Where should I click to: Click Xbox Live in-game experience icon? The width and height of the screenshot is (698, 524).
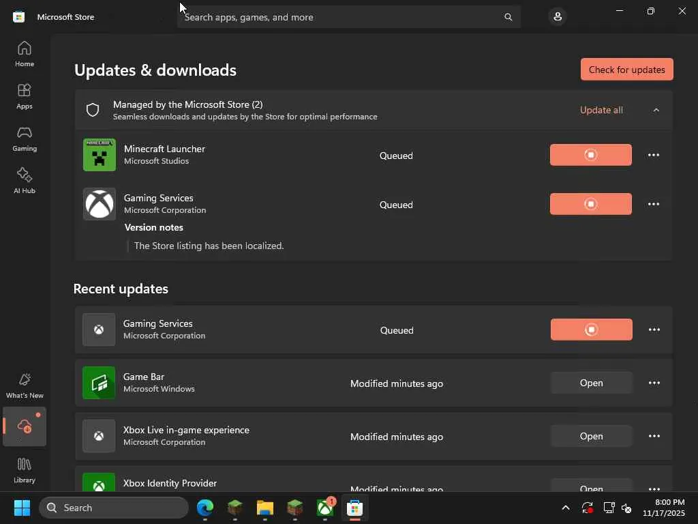pyautogui.click(x=99, y=436)
